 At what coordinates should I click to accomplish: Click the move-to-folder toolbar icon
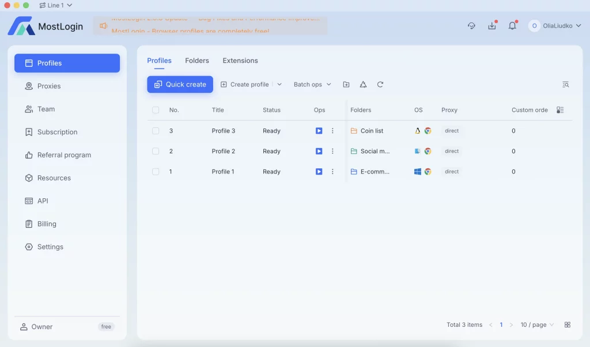pos(346,84)
